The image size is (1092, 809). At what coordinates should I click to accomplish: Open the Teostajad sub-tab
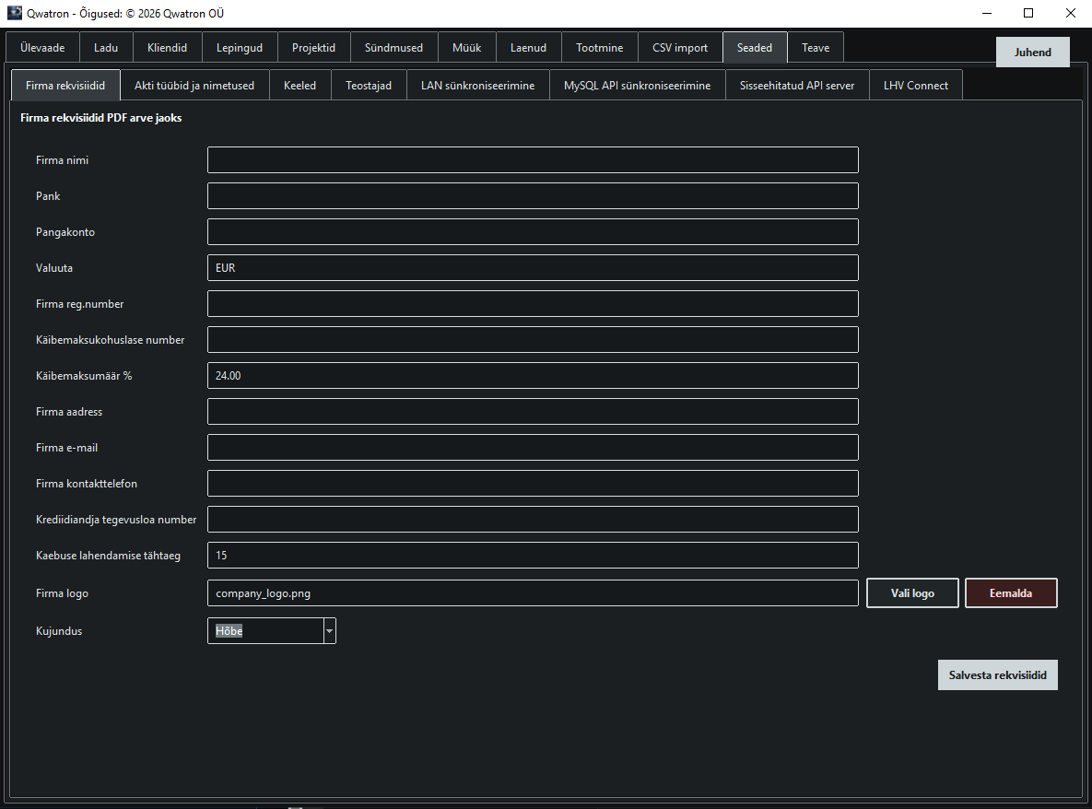(x=369, y=85)
